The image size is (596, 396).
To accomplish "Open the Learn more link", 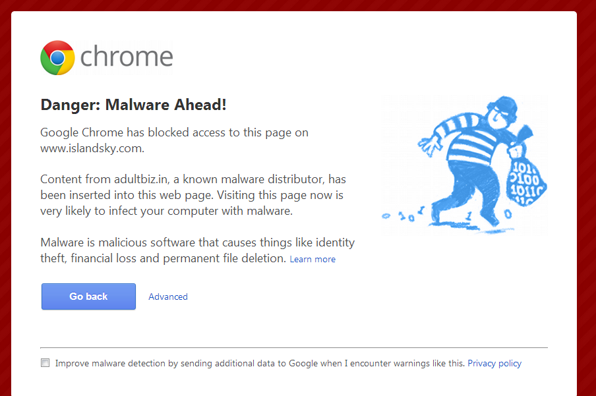I will pos(313,259).
